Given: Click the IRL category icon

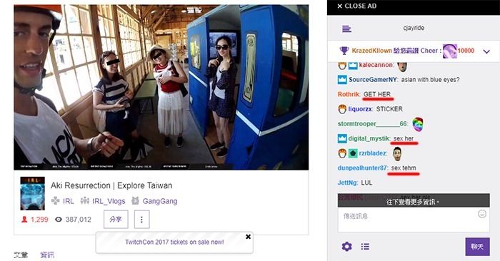Looking at the screenshot, I should coord(56,200).
